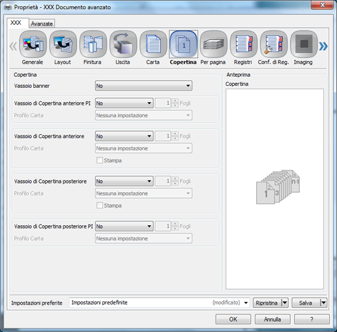This screenshot has width=337, height=332.
Task: Open help with the ? button
Action: [312, 319]
